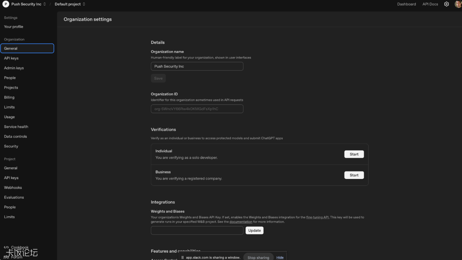Select General under the Organization section
462x260 pixels.
27,48
